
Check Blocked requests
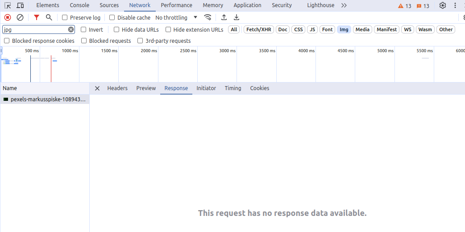coord(84,41)
